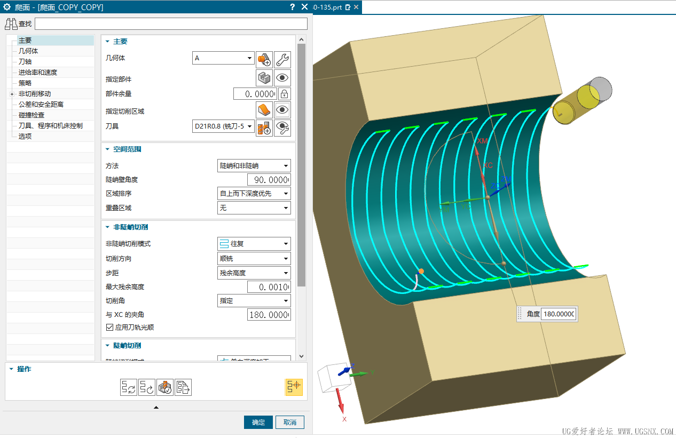676x438 pixels.
Task: Toggle the 部件余量 lock icon
Action: [285, 94]
